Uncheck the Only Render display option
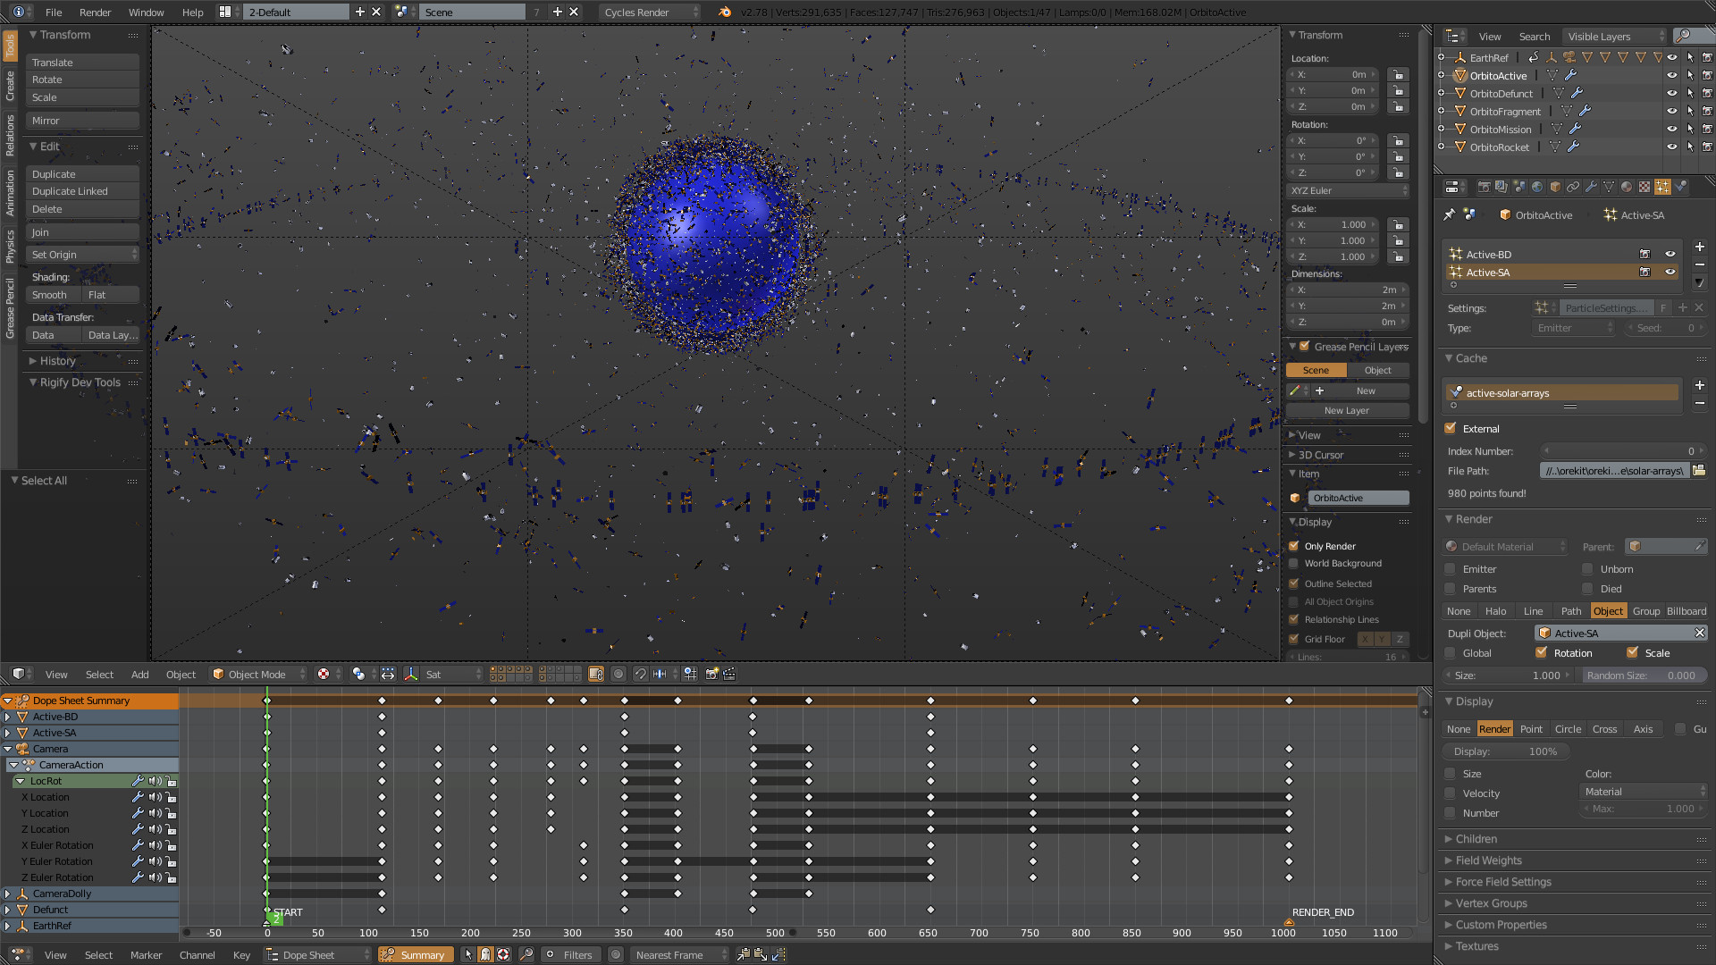 click(x=1293, y=546)
